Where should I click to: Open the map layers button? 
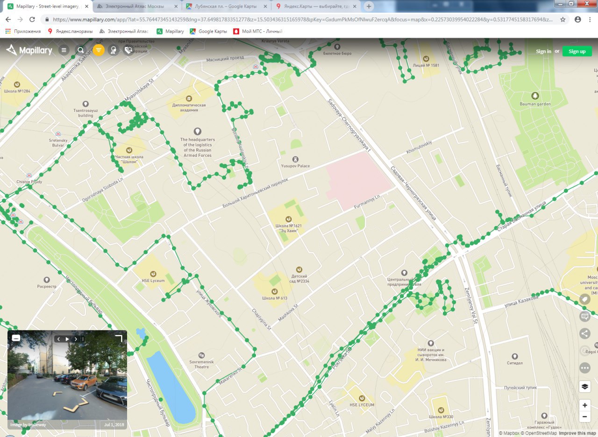coord(584,387)
